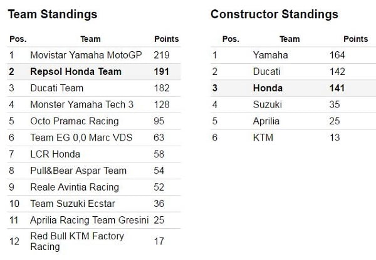The width and height of the screenshot is (376, 260).
Task: Click the Reale Avintia Racing team name
Action: point(74,187)
